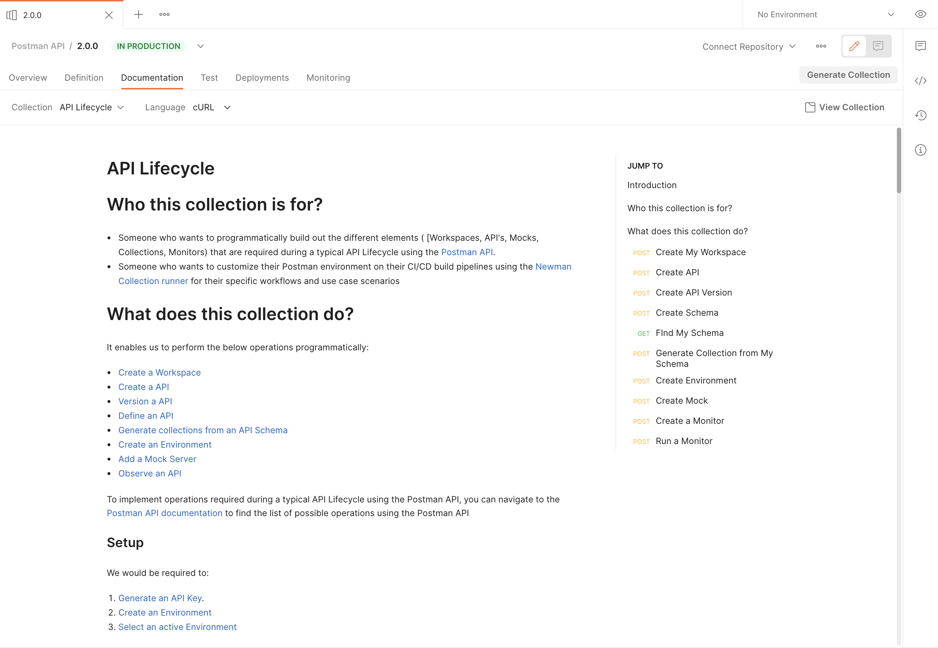Expand the API version dropdown arrow
Screen dimensions: 938x648
[201, 46]
